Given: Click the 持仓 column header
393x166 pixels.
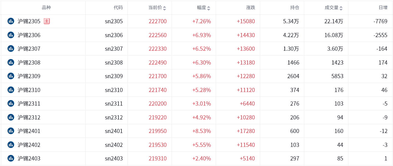Looking at the screenshot, I should click(x=295, y=8).
